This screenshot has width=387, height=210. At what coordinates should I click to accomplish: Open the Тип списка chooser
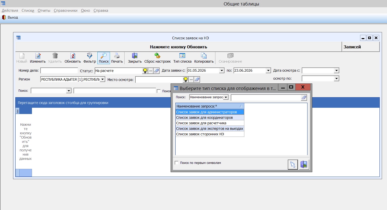click(182, 56)
